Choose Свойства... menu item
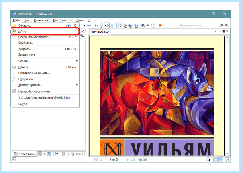This screenshot has width=241, height=173. [45, 42]
